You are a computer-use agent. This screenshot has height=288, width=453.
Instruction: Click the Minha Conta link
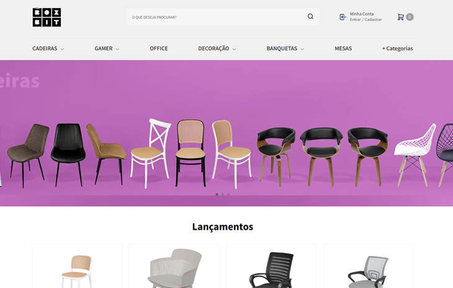point(362,14)
